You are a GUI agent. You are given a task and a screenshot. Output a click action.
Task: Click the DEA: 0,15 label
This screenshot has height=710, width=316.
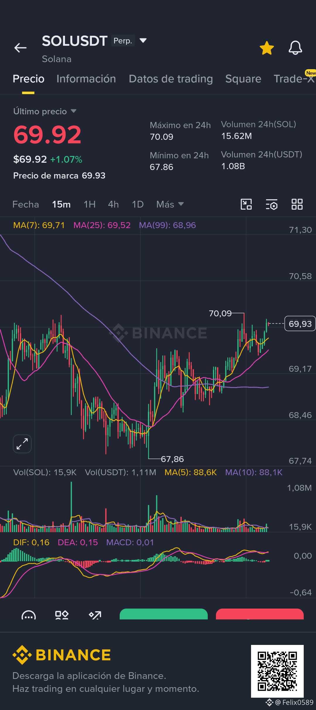coord(78,542)
